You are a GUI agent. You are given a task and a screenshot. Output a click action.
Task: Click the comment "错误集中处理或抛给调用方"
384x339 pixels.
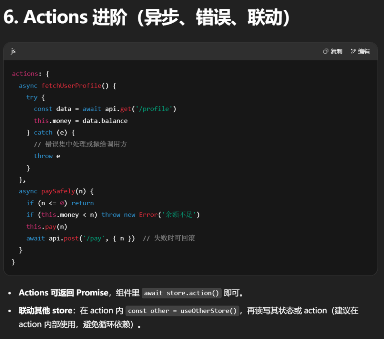80,144
